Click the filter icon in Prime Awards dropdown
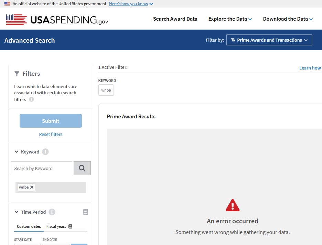 pos(233,40)
